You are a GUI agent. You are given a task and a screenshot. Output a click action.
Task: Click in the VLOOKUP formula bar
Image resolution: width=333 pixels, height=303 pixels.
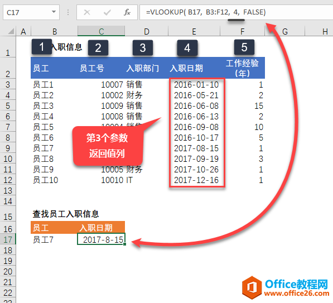(236, 12)
